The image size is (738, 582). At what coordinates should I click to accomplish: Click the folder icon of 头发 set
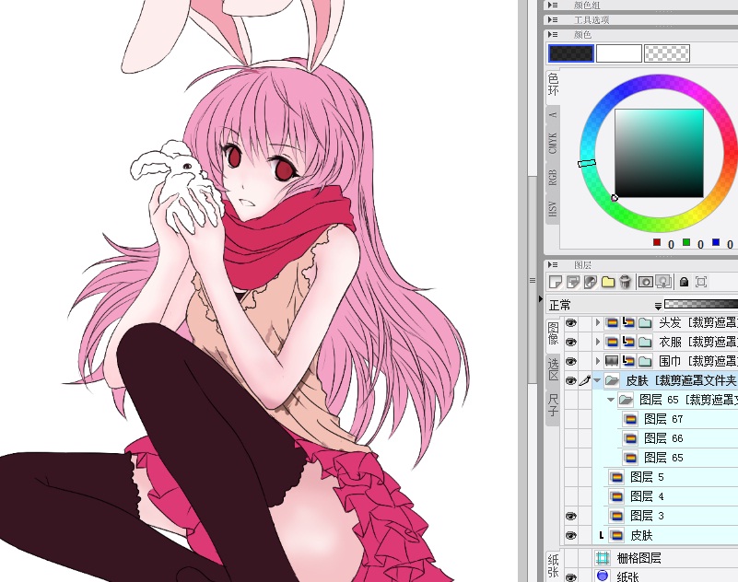point(645,322)
